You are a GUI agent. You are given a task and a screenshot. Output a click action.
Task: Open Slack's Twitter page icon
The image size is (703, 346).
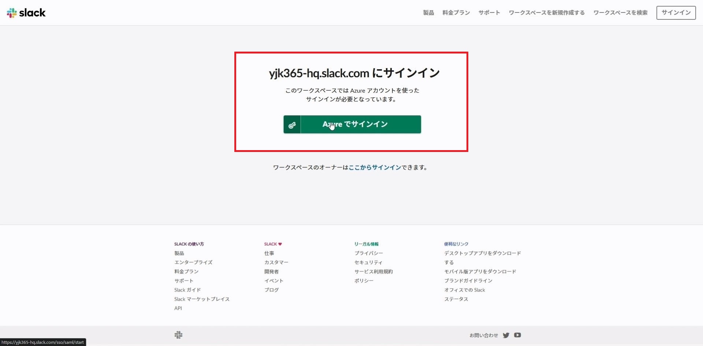click(x=506, y=335)
